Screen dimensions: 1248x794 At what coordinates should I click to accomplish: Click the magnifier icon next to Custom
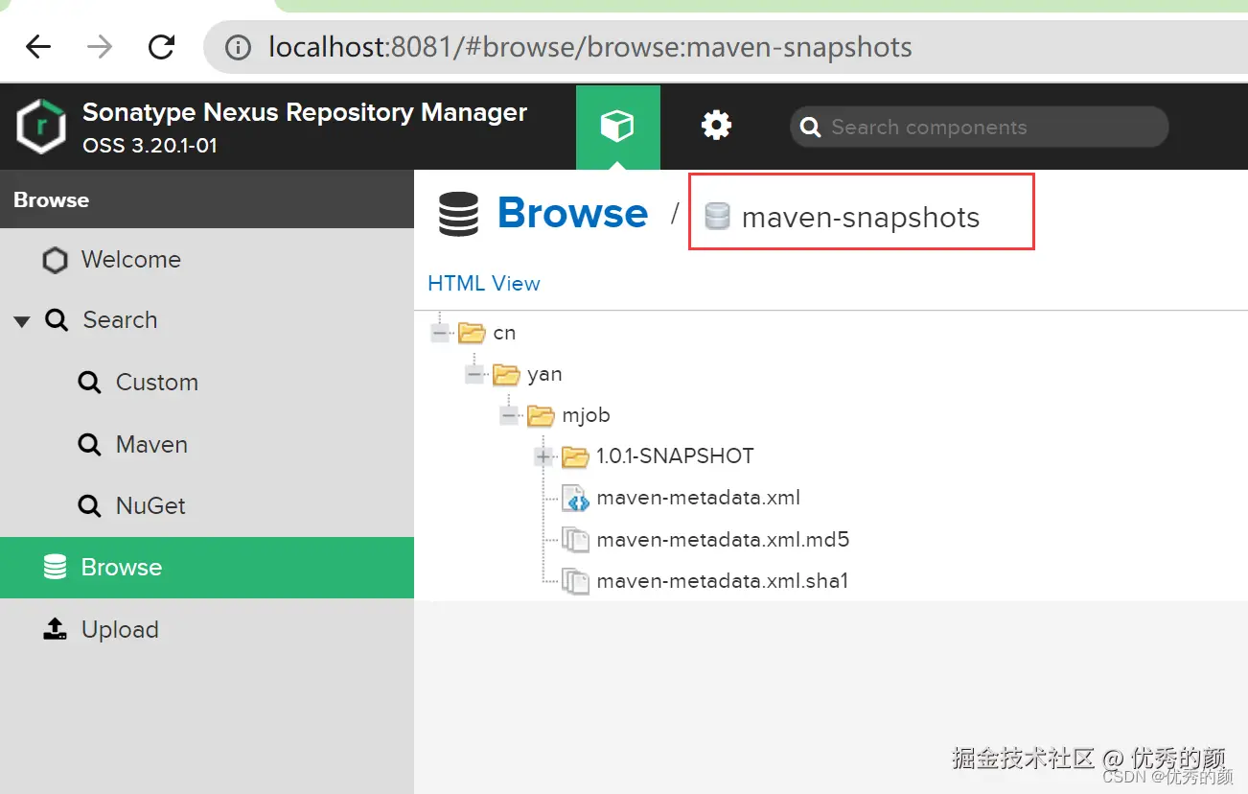(88, 382)
